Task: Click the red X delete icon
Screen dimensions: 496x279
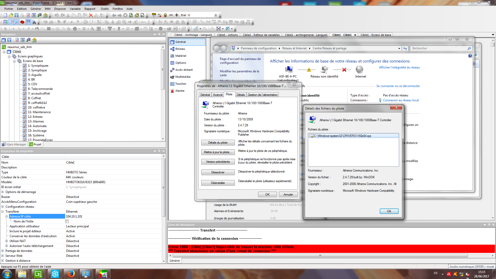Action: (91, 15)
